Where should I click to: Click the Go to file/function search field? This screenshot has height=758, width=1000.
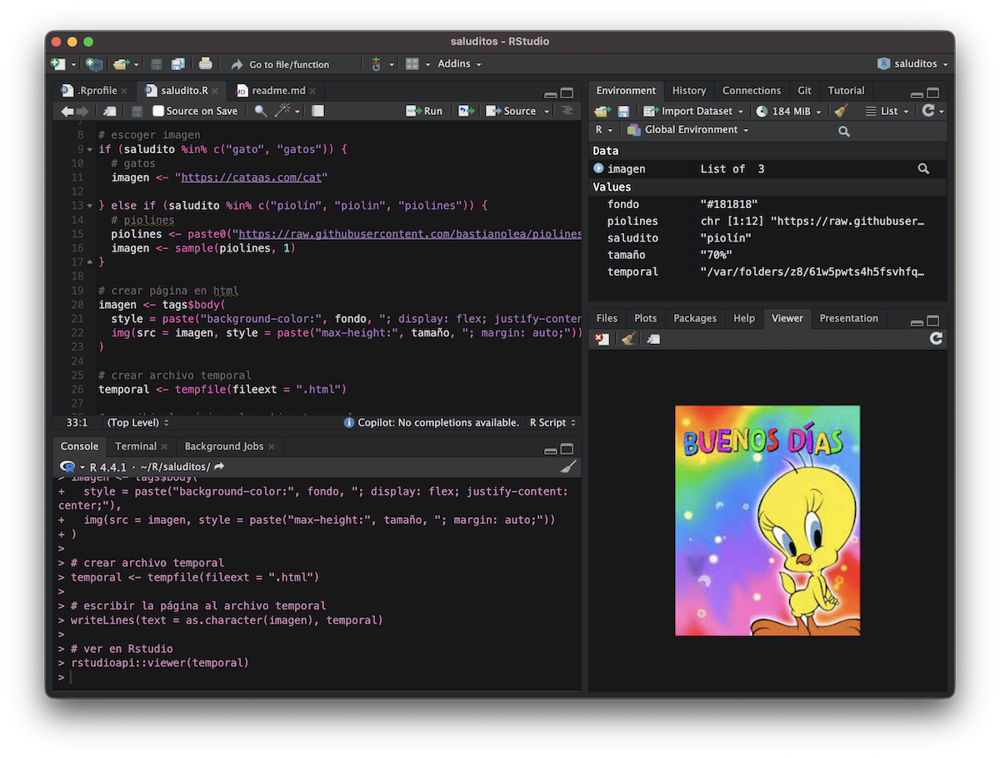(x=289, y=64)
